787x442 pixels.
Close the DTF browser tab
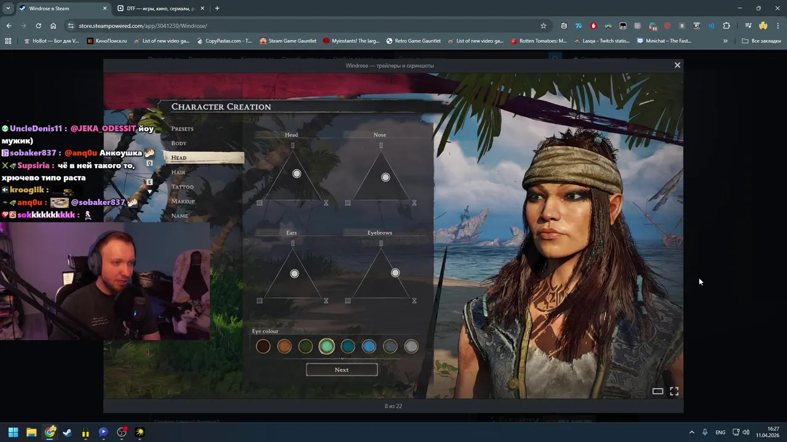click(202, 9)
